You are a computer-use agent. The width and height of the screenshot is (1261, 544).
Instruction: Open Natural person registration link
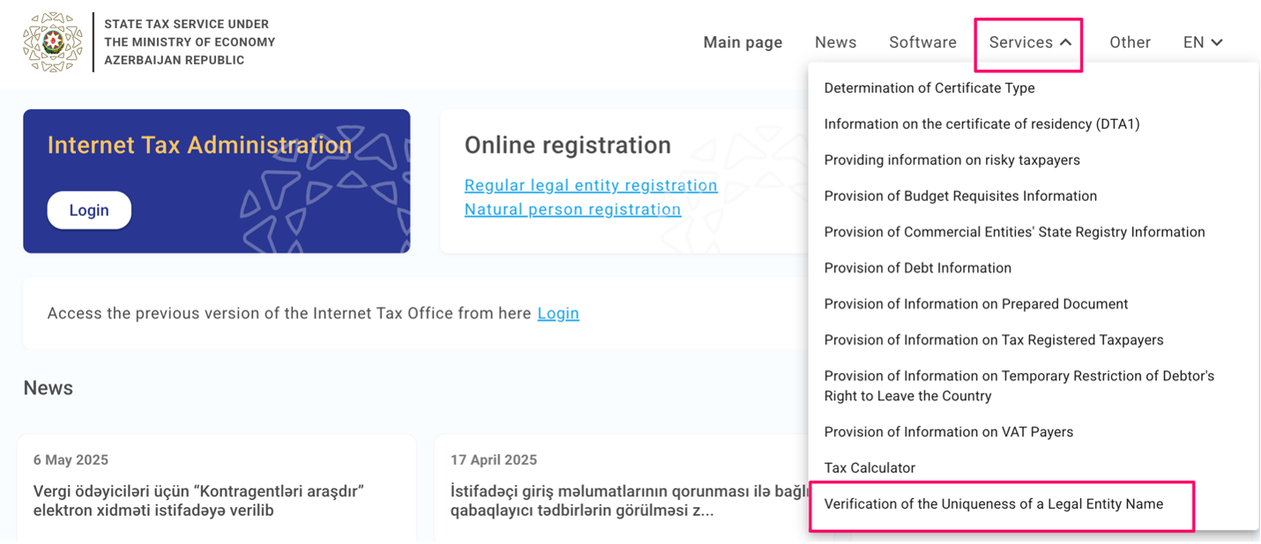572,209
